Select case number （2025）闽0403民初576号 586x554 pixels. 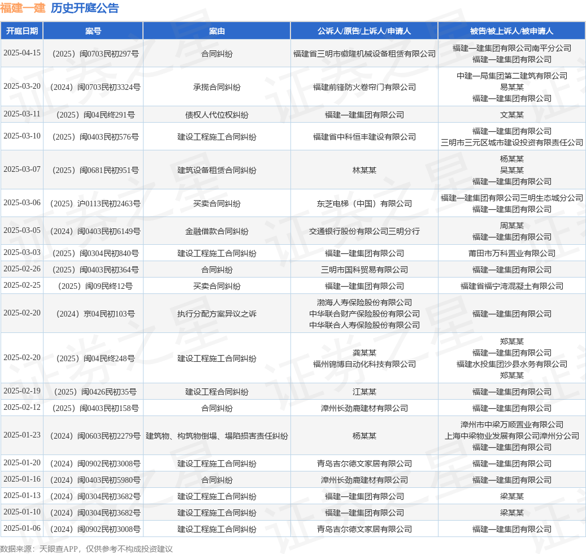[93, 137]
